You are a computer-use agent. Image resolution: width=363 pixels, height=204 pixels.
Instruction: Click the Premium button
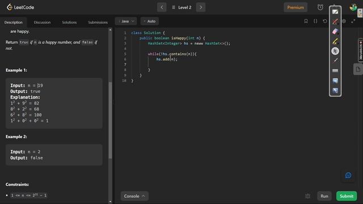[x=296, y=7]
